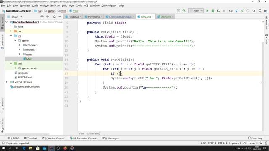
Task: Switch to ControllerGame.java tab
Action: pos(120,17)
